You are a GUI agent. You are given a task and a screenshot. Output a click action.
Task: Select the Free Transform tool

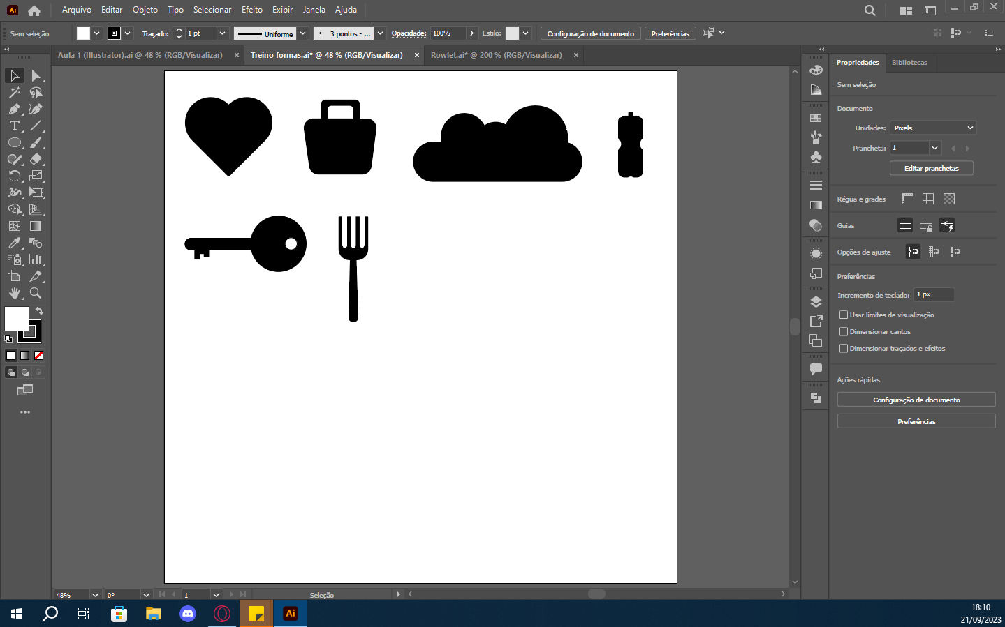click(36, 192)
